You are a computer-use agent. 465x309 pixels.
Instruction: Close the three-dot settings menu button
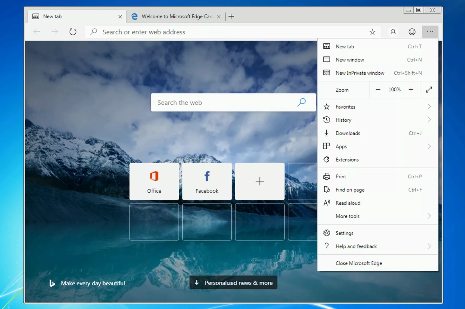[430, 32]
